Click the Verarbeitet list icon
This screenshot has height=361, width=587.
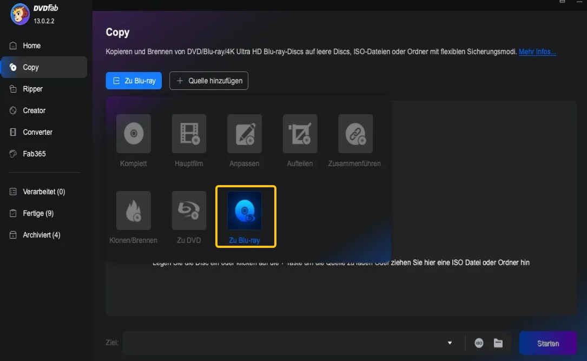pos(13,192)
